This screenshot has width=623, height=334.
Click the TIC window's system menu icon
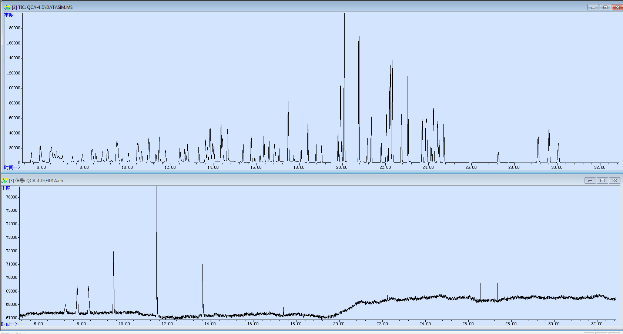pyautogui.click(x=7, y=7)
